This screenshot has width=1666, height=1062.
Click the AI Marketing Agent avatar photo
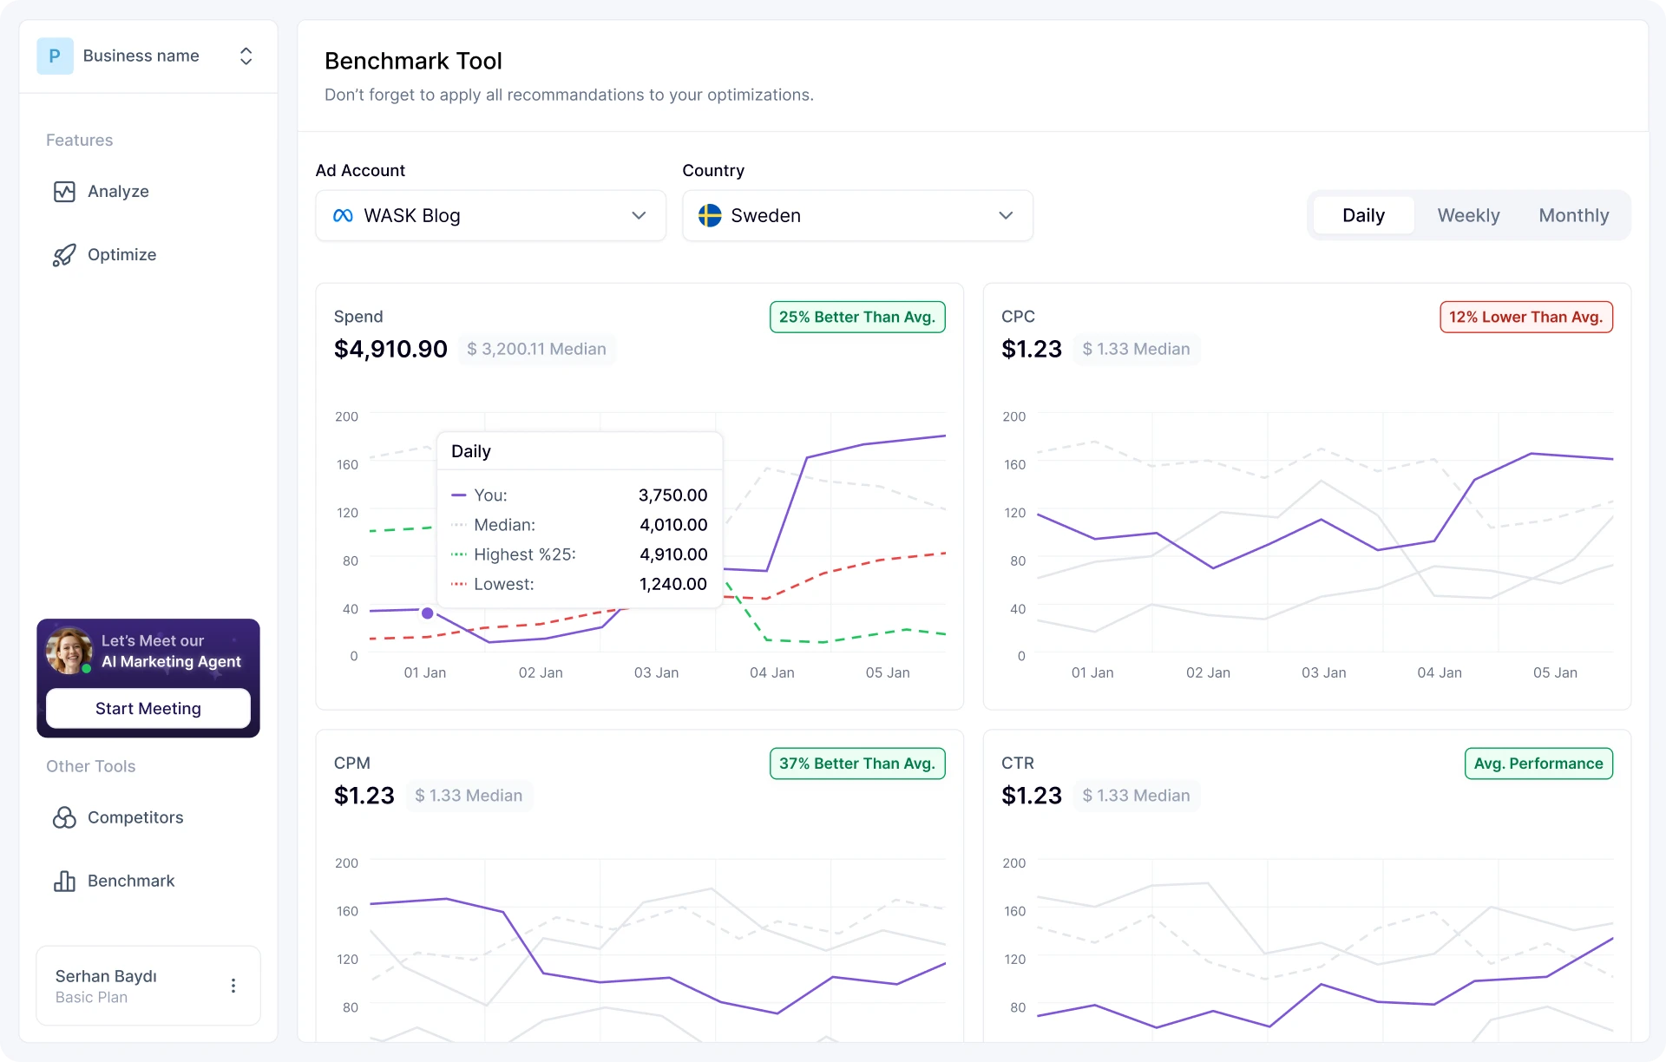point(69,651)
